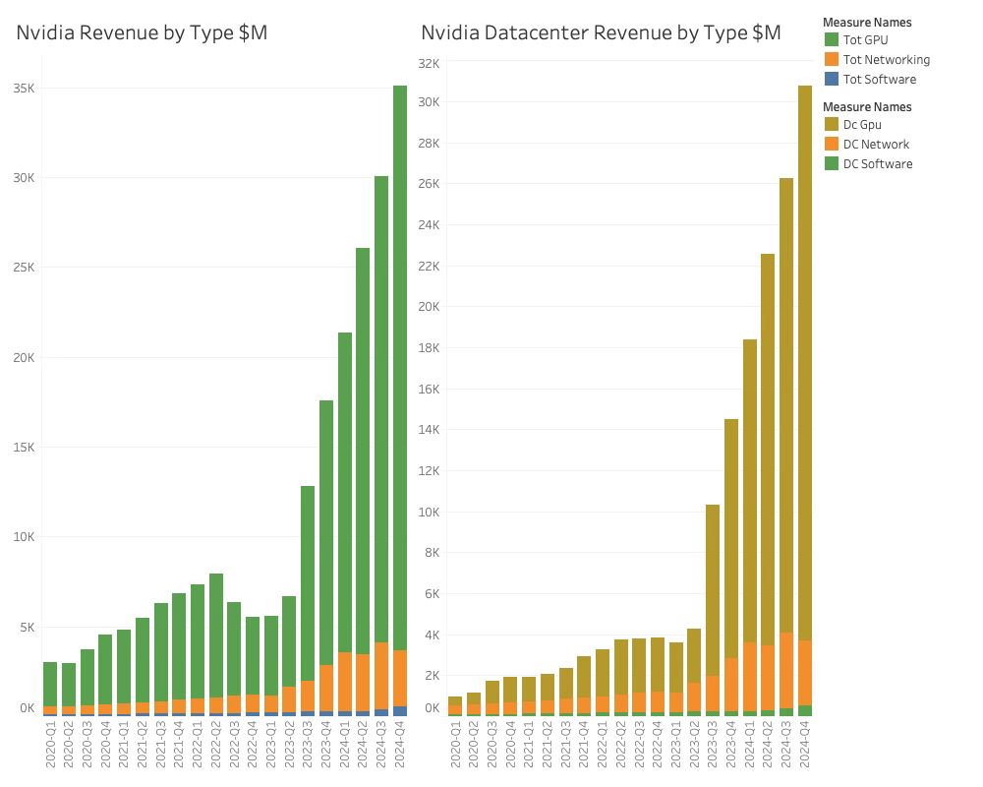Viewport: 983px width, 787px height.
Task: Click the 2024-Q3 orange DC Network segment in the Datacenter chart
Action: (786, 670)
